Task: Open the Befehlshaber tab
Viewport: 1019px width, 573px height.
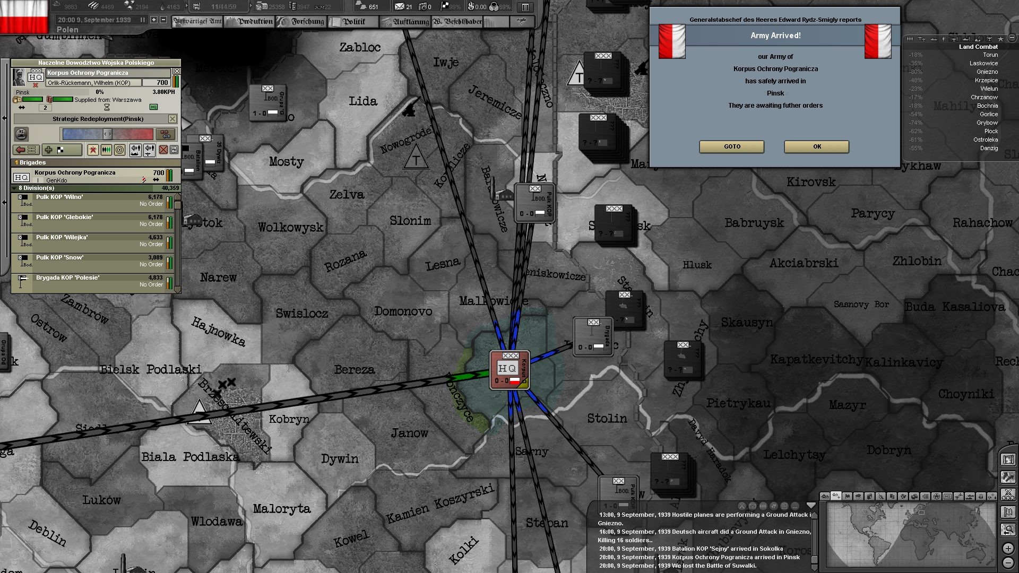Action: coord(457,21)
